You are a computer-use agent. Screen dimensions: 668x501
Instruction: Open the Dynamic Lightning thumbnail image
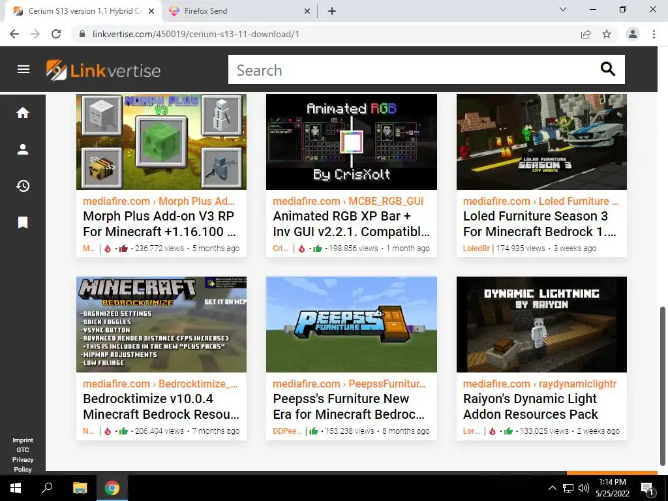pos(541,324)
